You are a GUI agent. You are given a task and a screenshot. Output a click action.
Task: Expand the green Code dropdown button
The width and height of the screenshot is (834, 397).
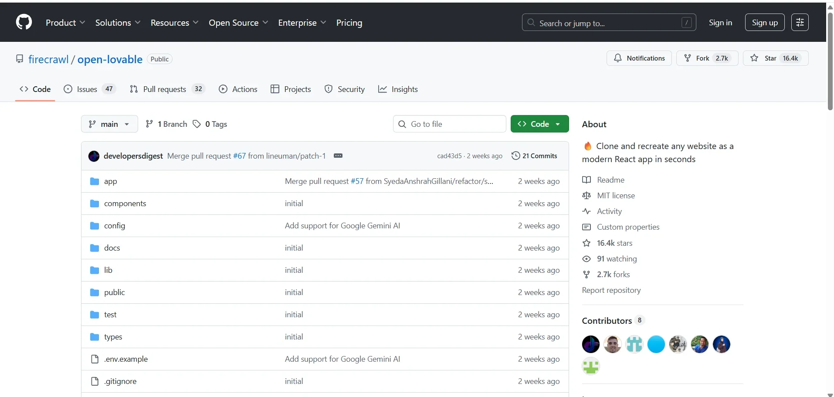[539, 124]
